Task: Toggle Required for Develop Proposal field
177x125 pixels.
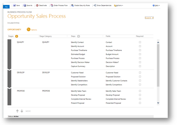Action: pyautogui.click(x=140, y=95)
